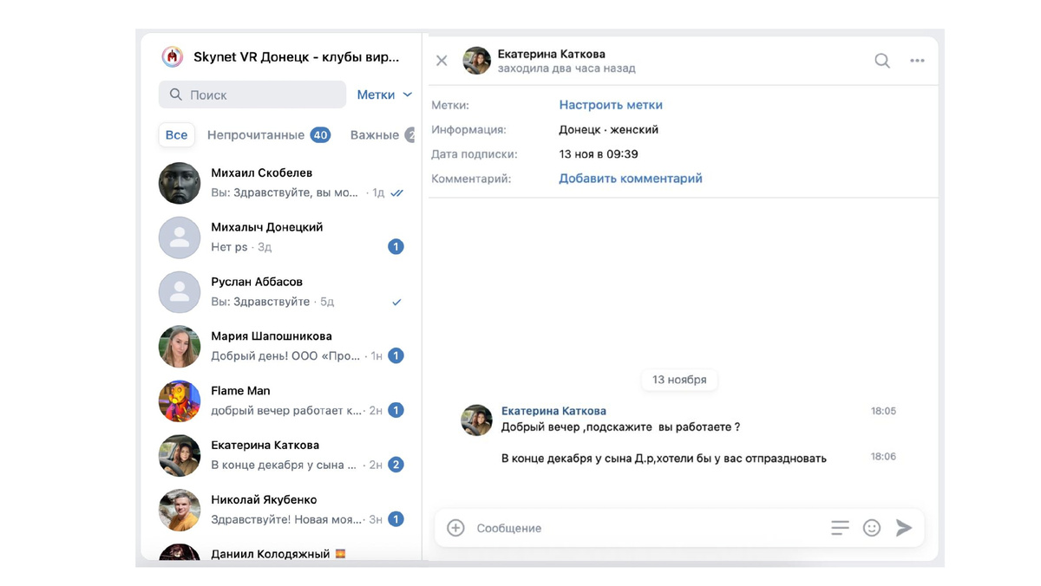This screenshot has width=1041, height=586.
Task: Search within the Екатерина Каткова conversation
Action: coord(882,61)
